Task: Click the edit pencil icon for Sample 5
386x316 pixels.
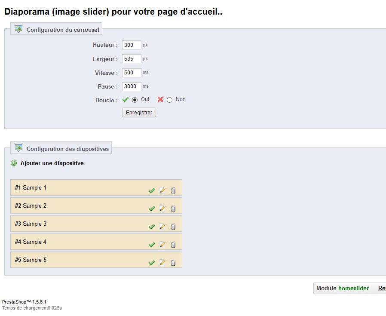Action: (162, 263)
